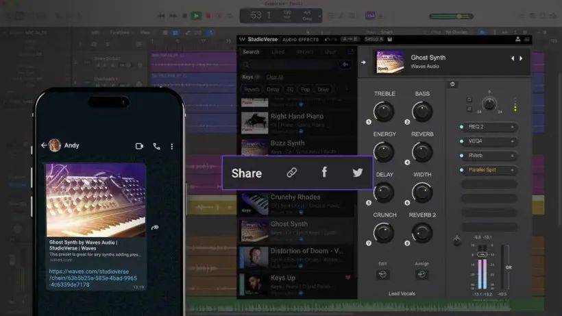This screenshot has width=562, height=316.
Task: Click the DELAY knob
Action: tap(384, 193)
